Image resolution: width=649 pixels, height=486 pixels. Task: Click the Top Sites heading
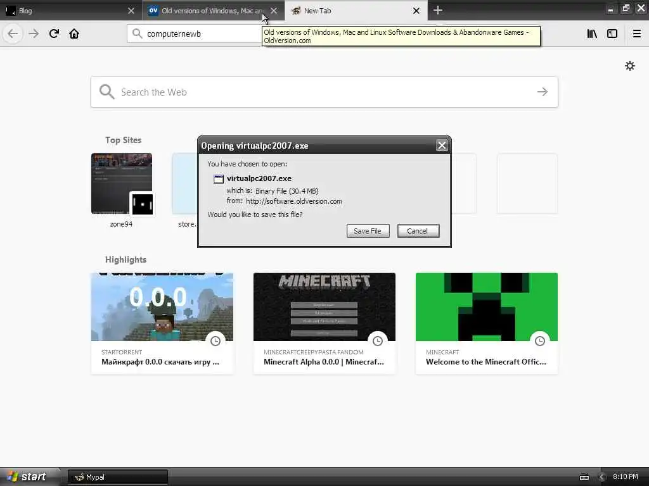click(123, 140)
